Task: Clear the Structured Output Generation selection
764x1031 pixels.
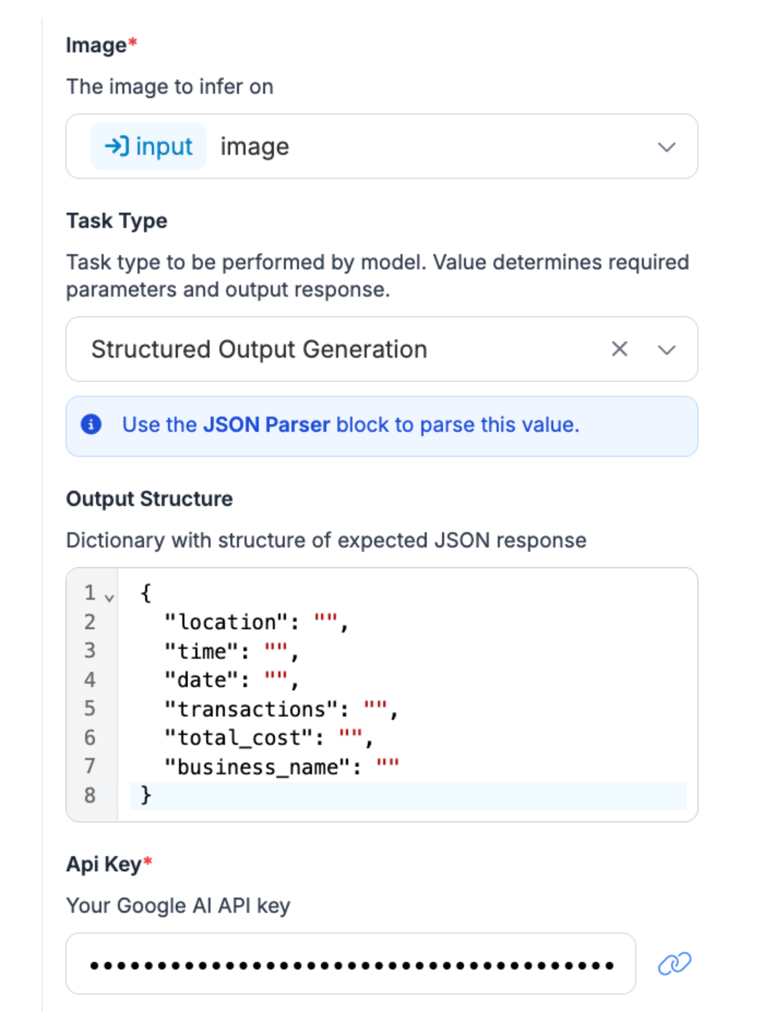Action: click(619, 349)
